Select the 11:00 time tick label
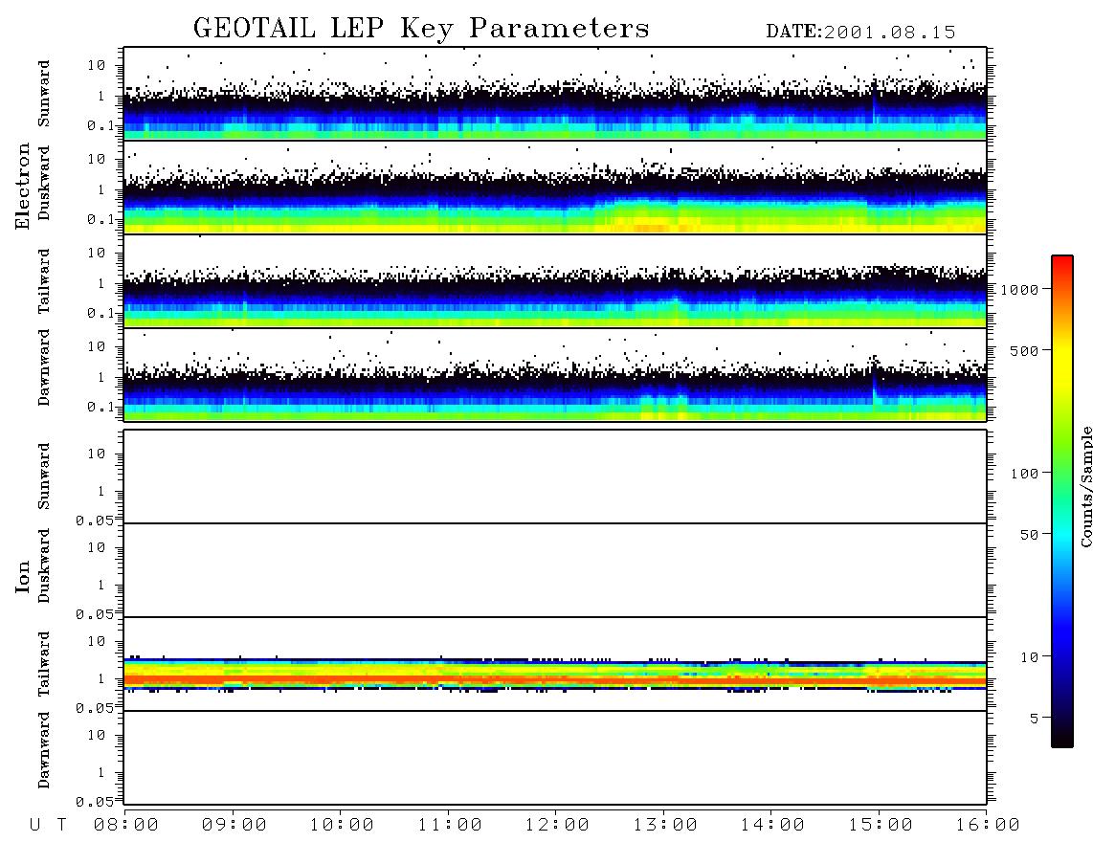The image size is (1093, 842). click(x=450, y=826)
